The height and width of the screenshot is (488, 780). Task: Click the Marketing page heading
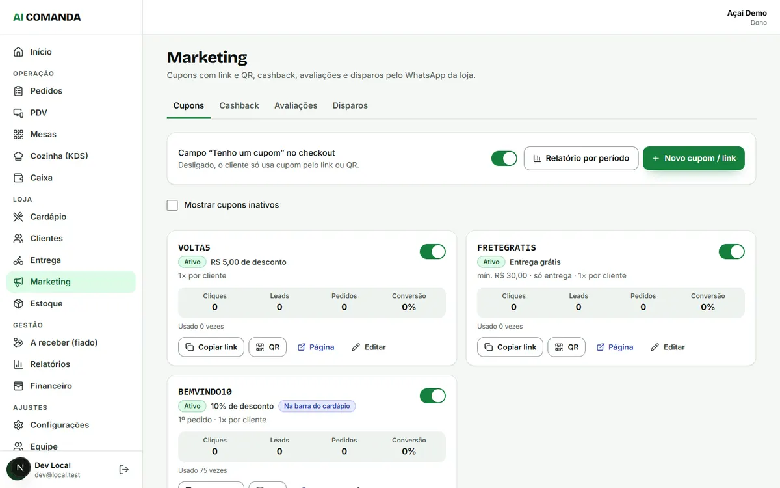207,57
